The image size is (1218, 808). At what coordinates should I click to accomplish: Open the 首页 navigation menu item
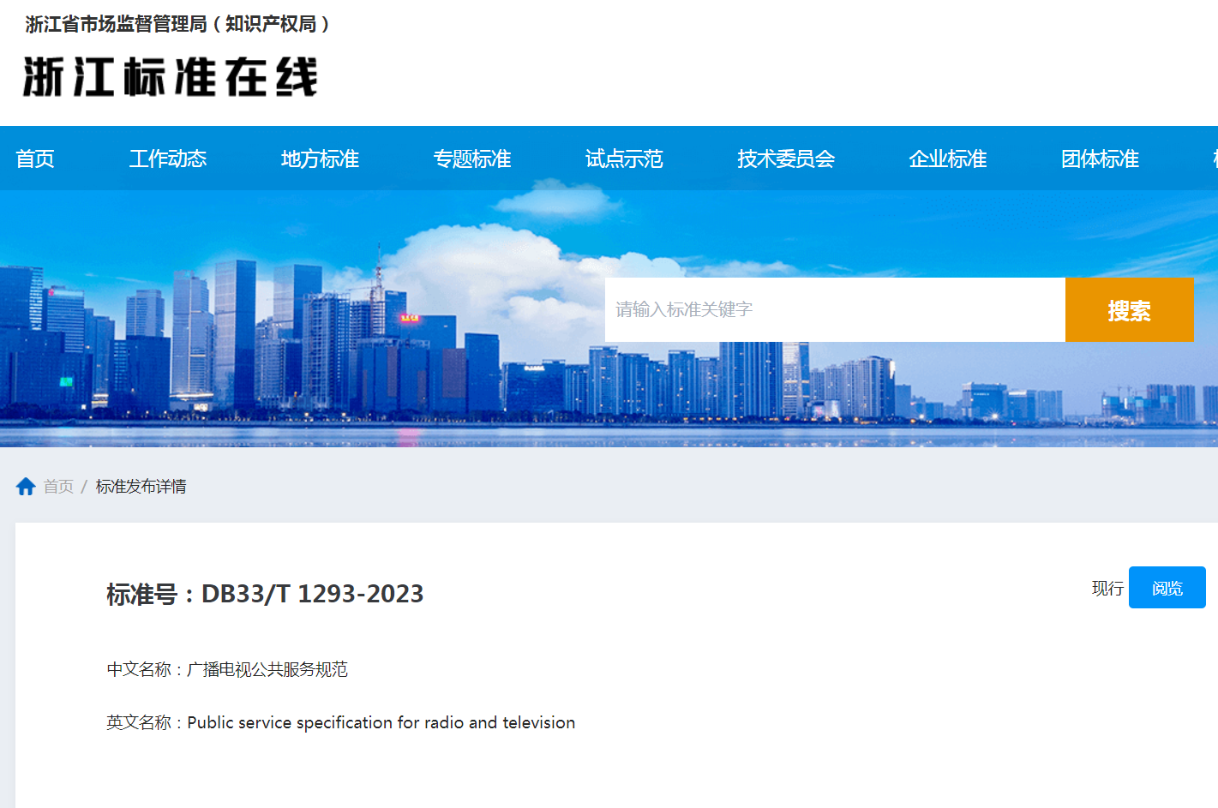(35, 159)
